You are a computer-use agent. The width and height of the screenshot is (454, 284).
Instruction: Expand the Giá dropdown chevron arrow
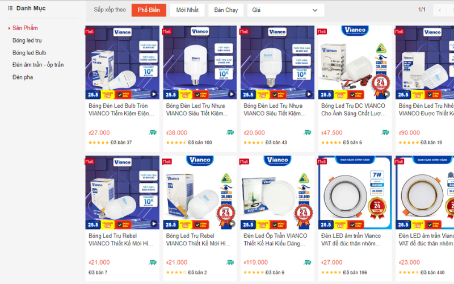[x=315, y=10]
